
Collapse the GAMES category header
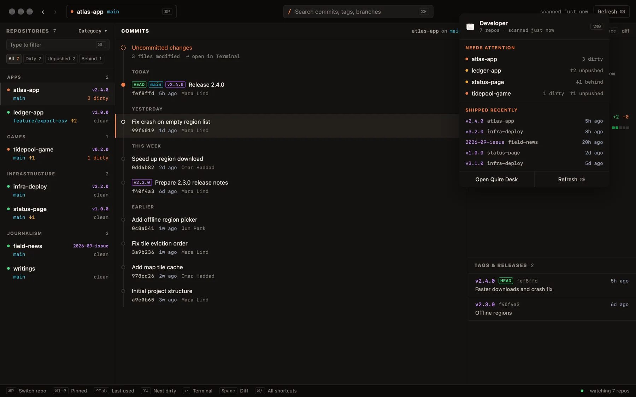coord(58,137)
